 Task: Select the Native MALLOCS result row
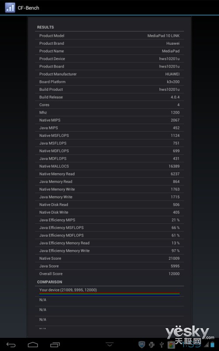point(109,166)
